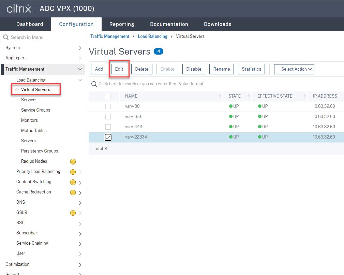Image resolution: width=344 pixels, height=275 pixels.
Task: Collapse the Load Balancing section
Action: [80, 80]
